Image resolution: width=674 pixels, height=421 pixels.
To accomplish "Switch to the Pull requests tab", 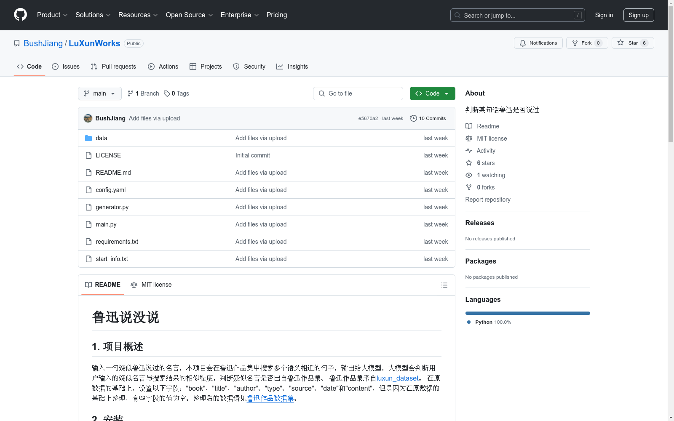I will point(113,67).
